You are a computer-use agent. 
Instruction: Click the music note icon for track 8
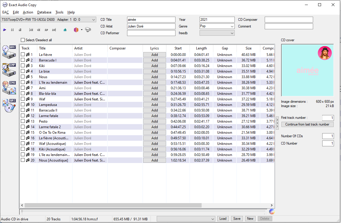[28, 93]
